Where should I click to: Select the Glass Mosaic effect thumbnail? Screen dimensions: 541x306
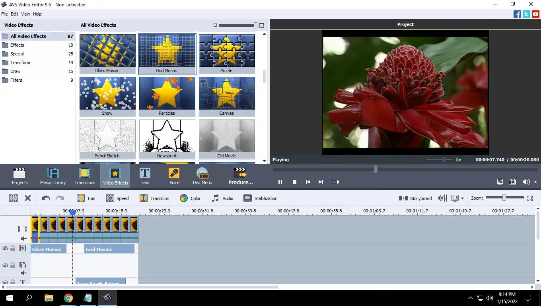coord(107,54)
